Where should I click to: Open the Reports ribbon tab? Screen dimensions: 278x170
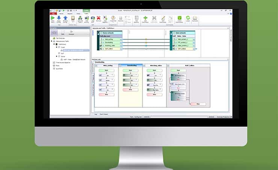point(69,13)
